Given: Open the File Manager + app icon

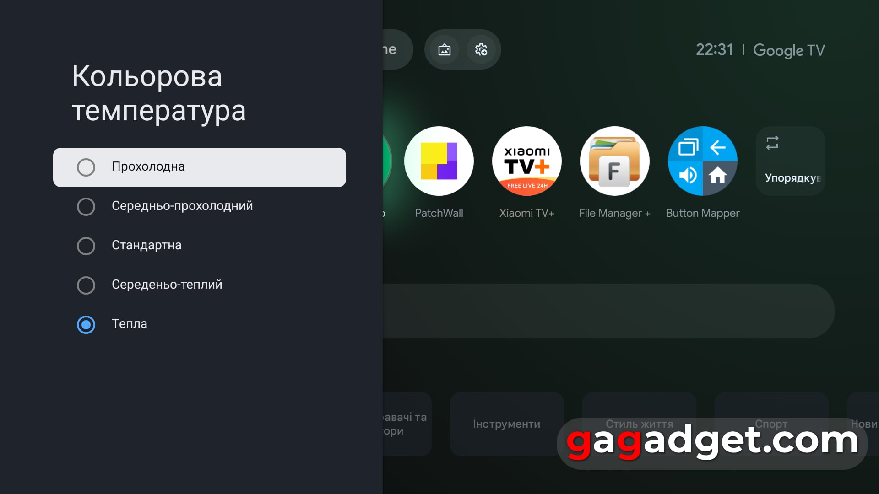Looking at the screenshot, I should tap(615, 161).
